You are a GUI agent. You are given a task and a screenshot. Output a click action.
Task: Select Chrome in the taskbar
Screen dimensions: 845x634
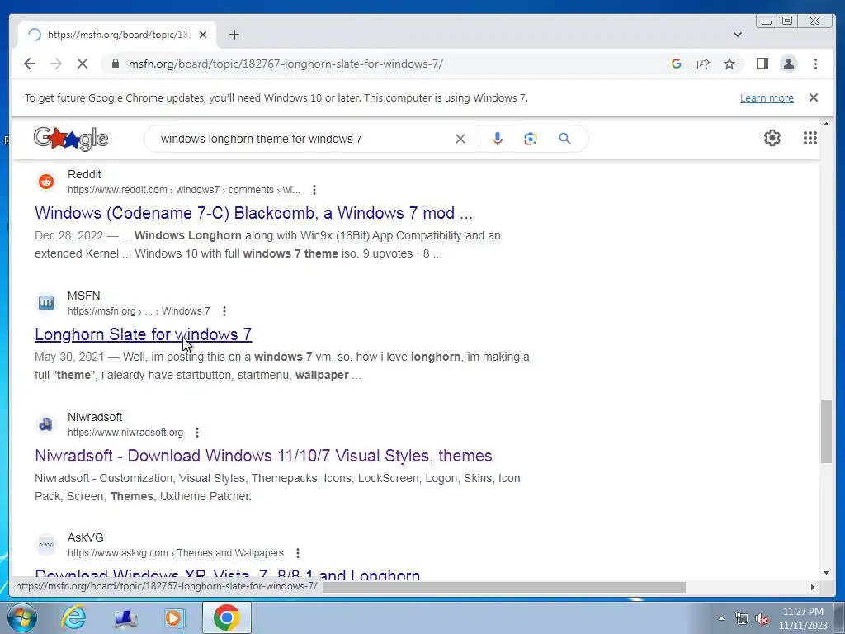click(226, 617)
